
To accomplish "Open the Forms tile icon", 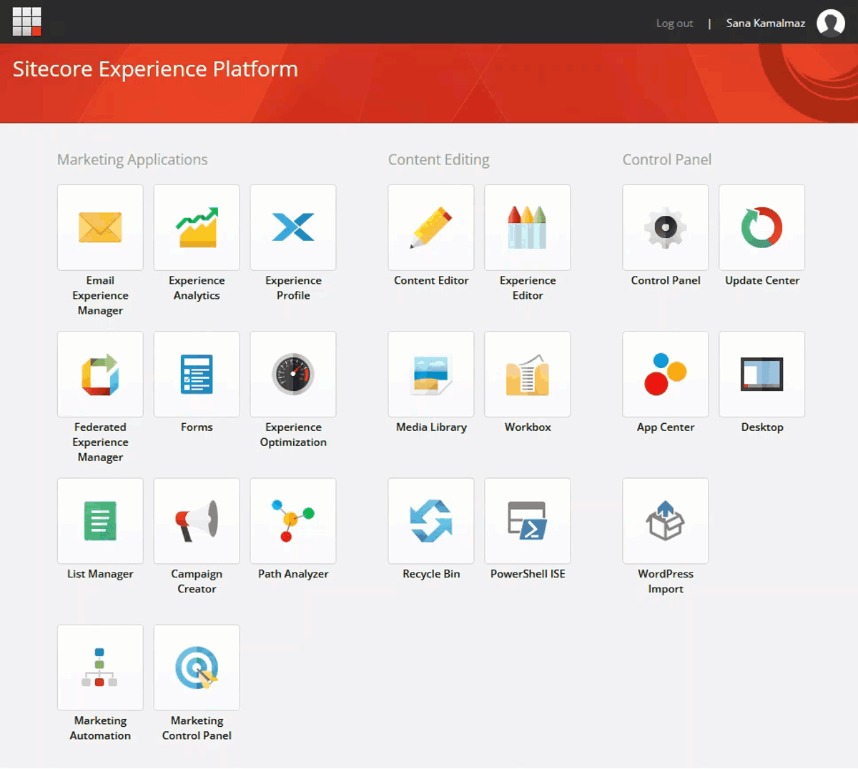I will coord(197,374).
